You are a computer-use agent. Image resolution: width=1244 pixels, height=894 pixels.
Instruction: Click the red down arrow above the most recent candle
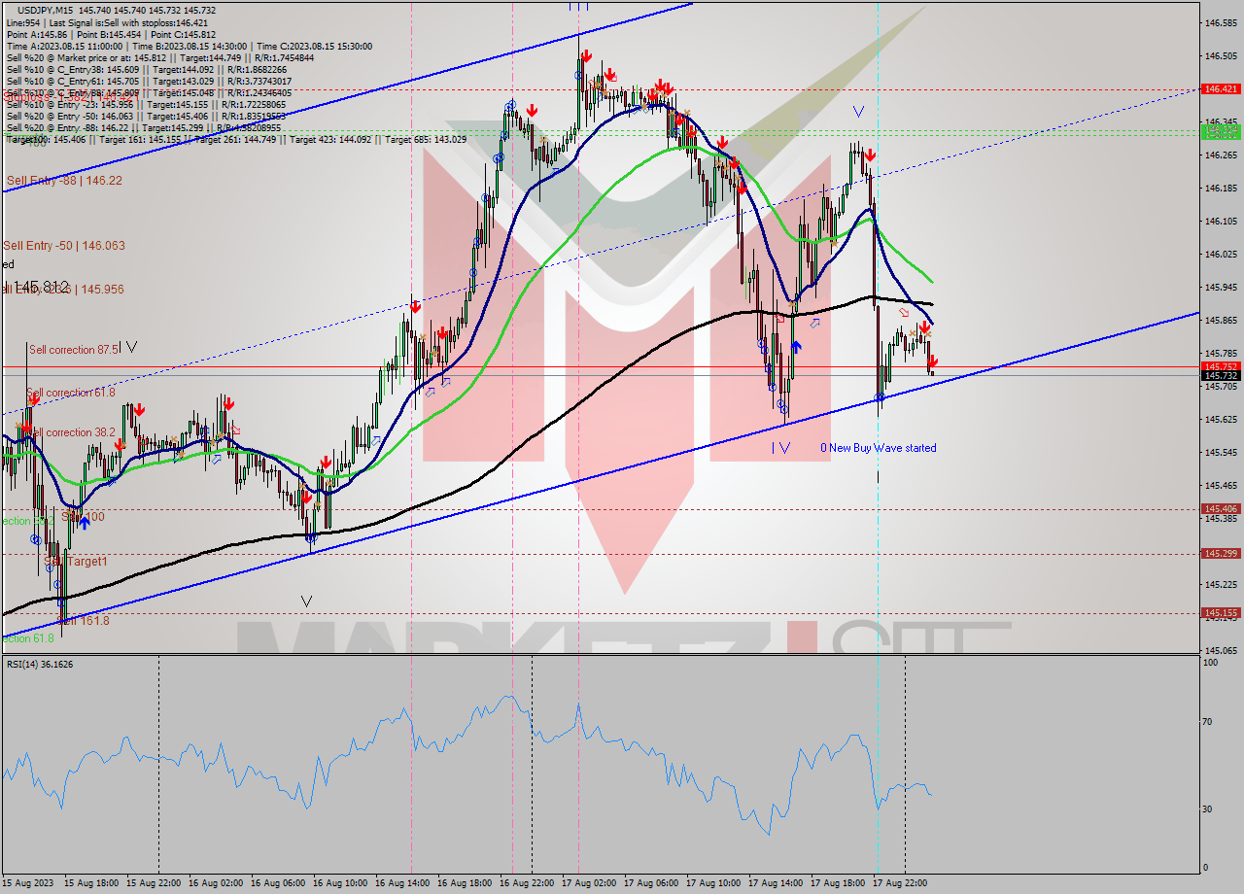[x=932, y=361]
